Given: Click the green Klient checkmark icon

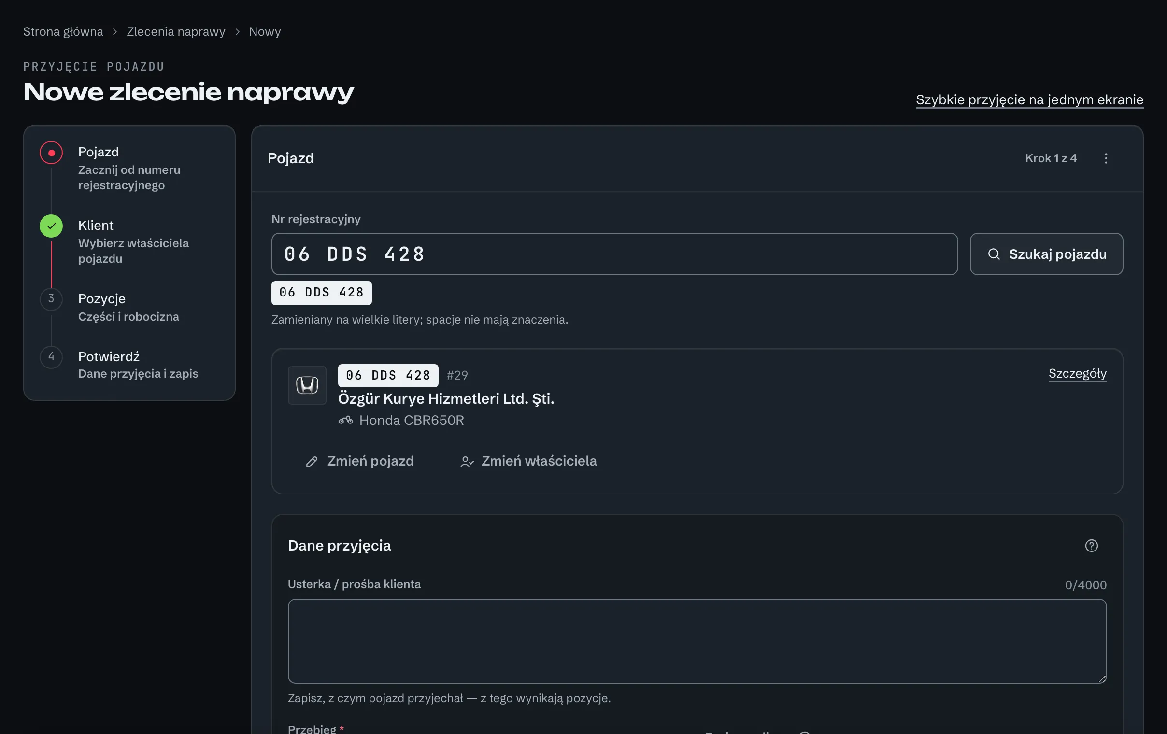Looking at the screenshot, I should [x=51, y=226].
